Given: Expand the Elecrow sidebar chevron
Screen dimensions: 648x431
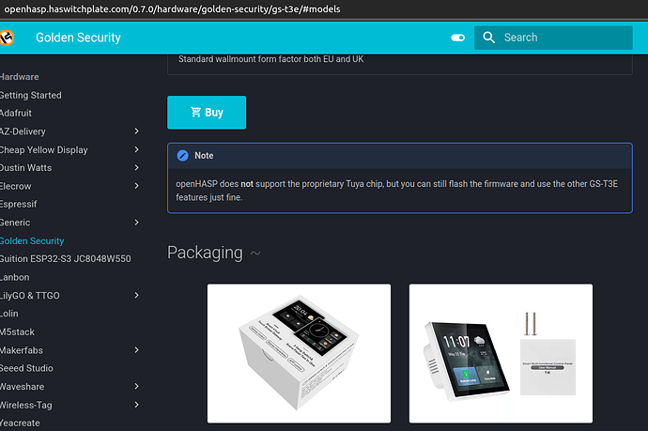Looking at the screenshot, I should tap(137, 186).
